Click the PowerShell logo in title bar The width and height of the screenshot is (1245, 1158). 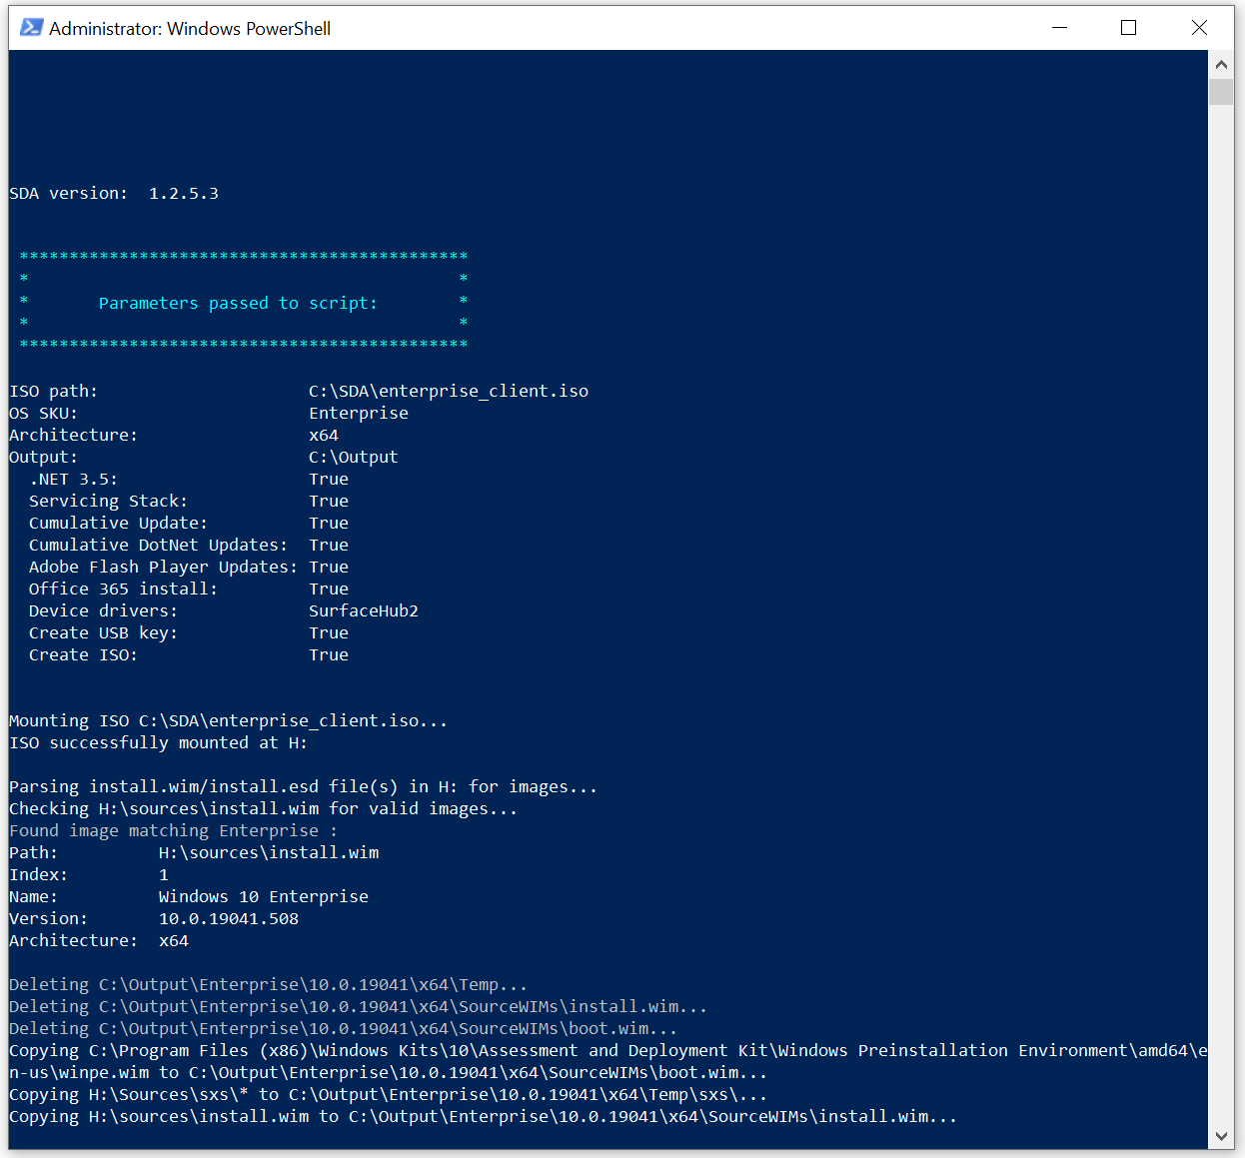tap(30, 27)
